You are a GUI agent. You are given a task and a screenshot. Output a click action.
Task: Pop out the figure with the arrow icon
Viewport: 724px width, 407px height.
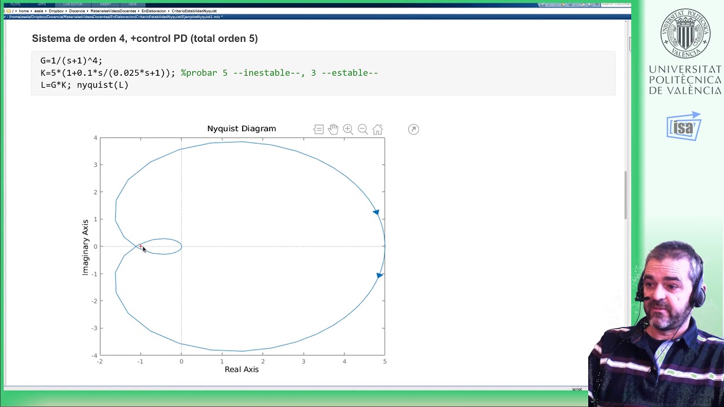tap(413, 129)
